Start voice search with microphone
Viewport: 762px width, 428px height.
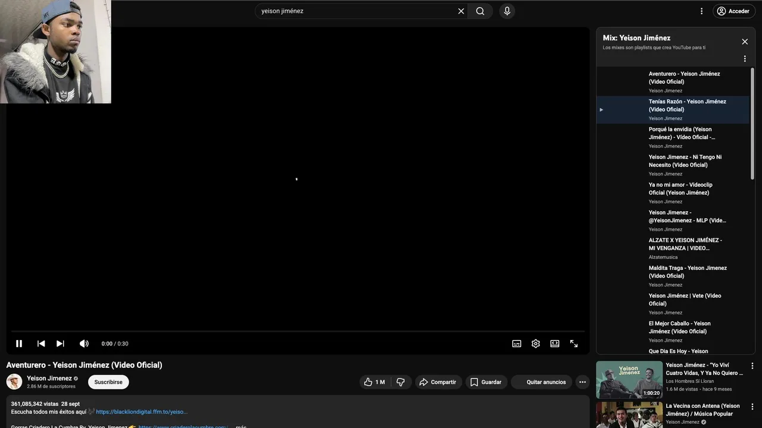coord(507,11)
